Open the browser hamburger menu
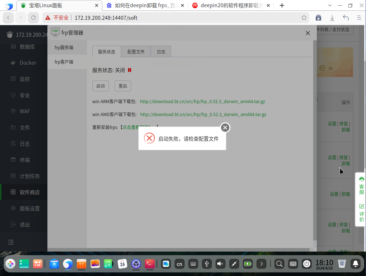 (359, 18)
